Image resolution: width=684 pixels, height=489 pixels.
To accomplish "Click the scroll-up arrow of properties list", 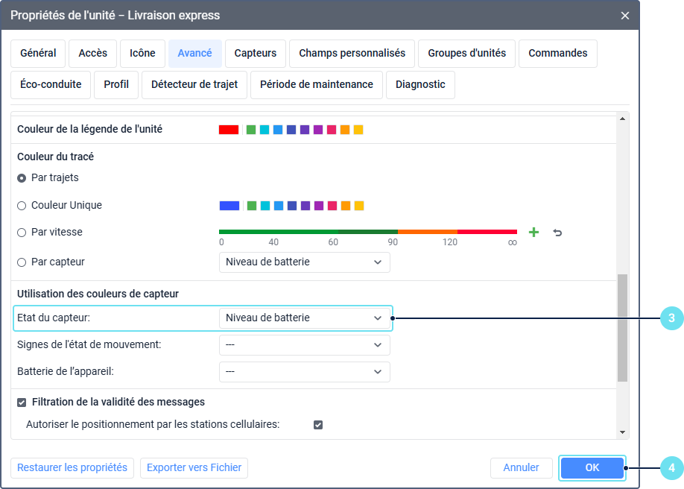I will click(x=622, y=119).
